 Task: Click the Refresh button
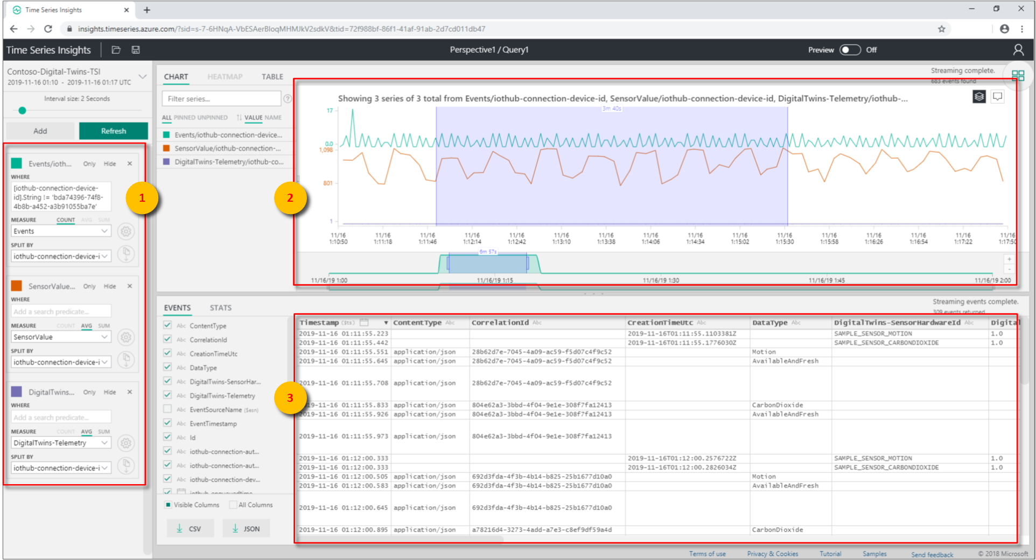coord(114,131)
